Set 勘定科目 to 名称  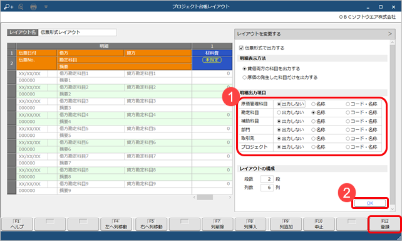click(313, 112)
